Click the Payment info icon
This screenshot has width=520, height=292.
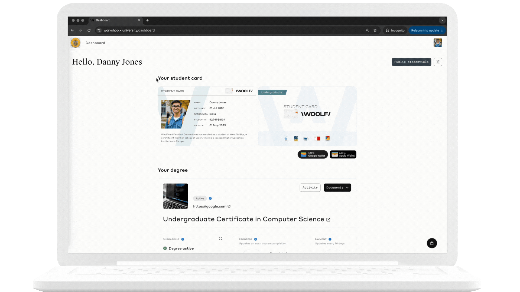330,239
